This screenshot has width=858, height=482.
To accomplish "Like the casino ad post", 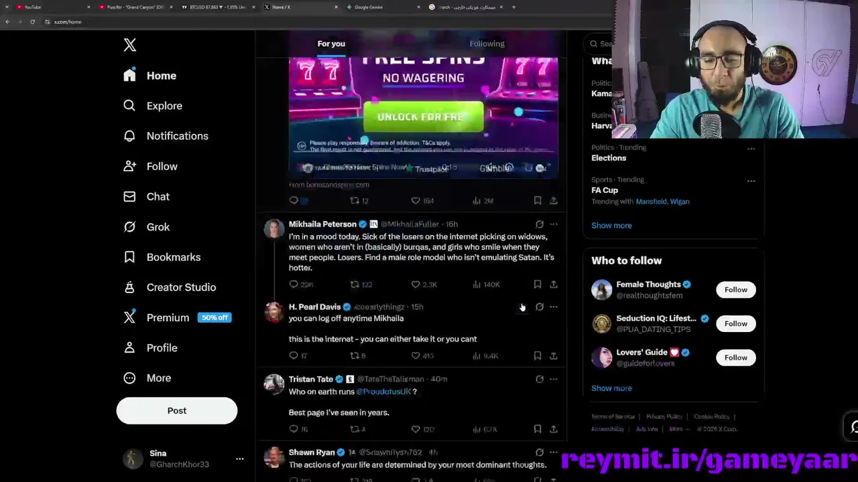I will pos(422,200).
